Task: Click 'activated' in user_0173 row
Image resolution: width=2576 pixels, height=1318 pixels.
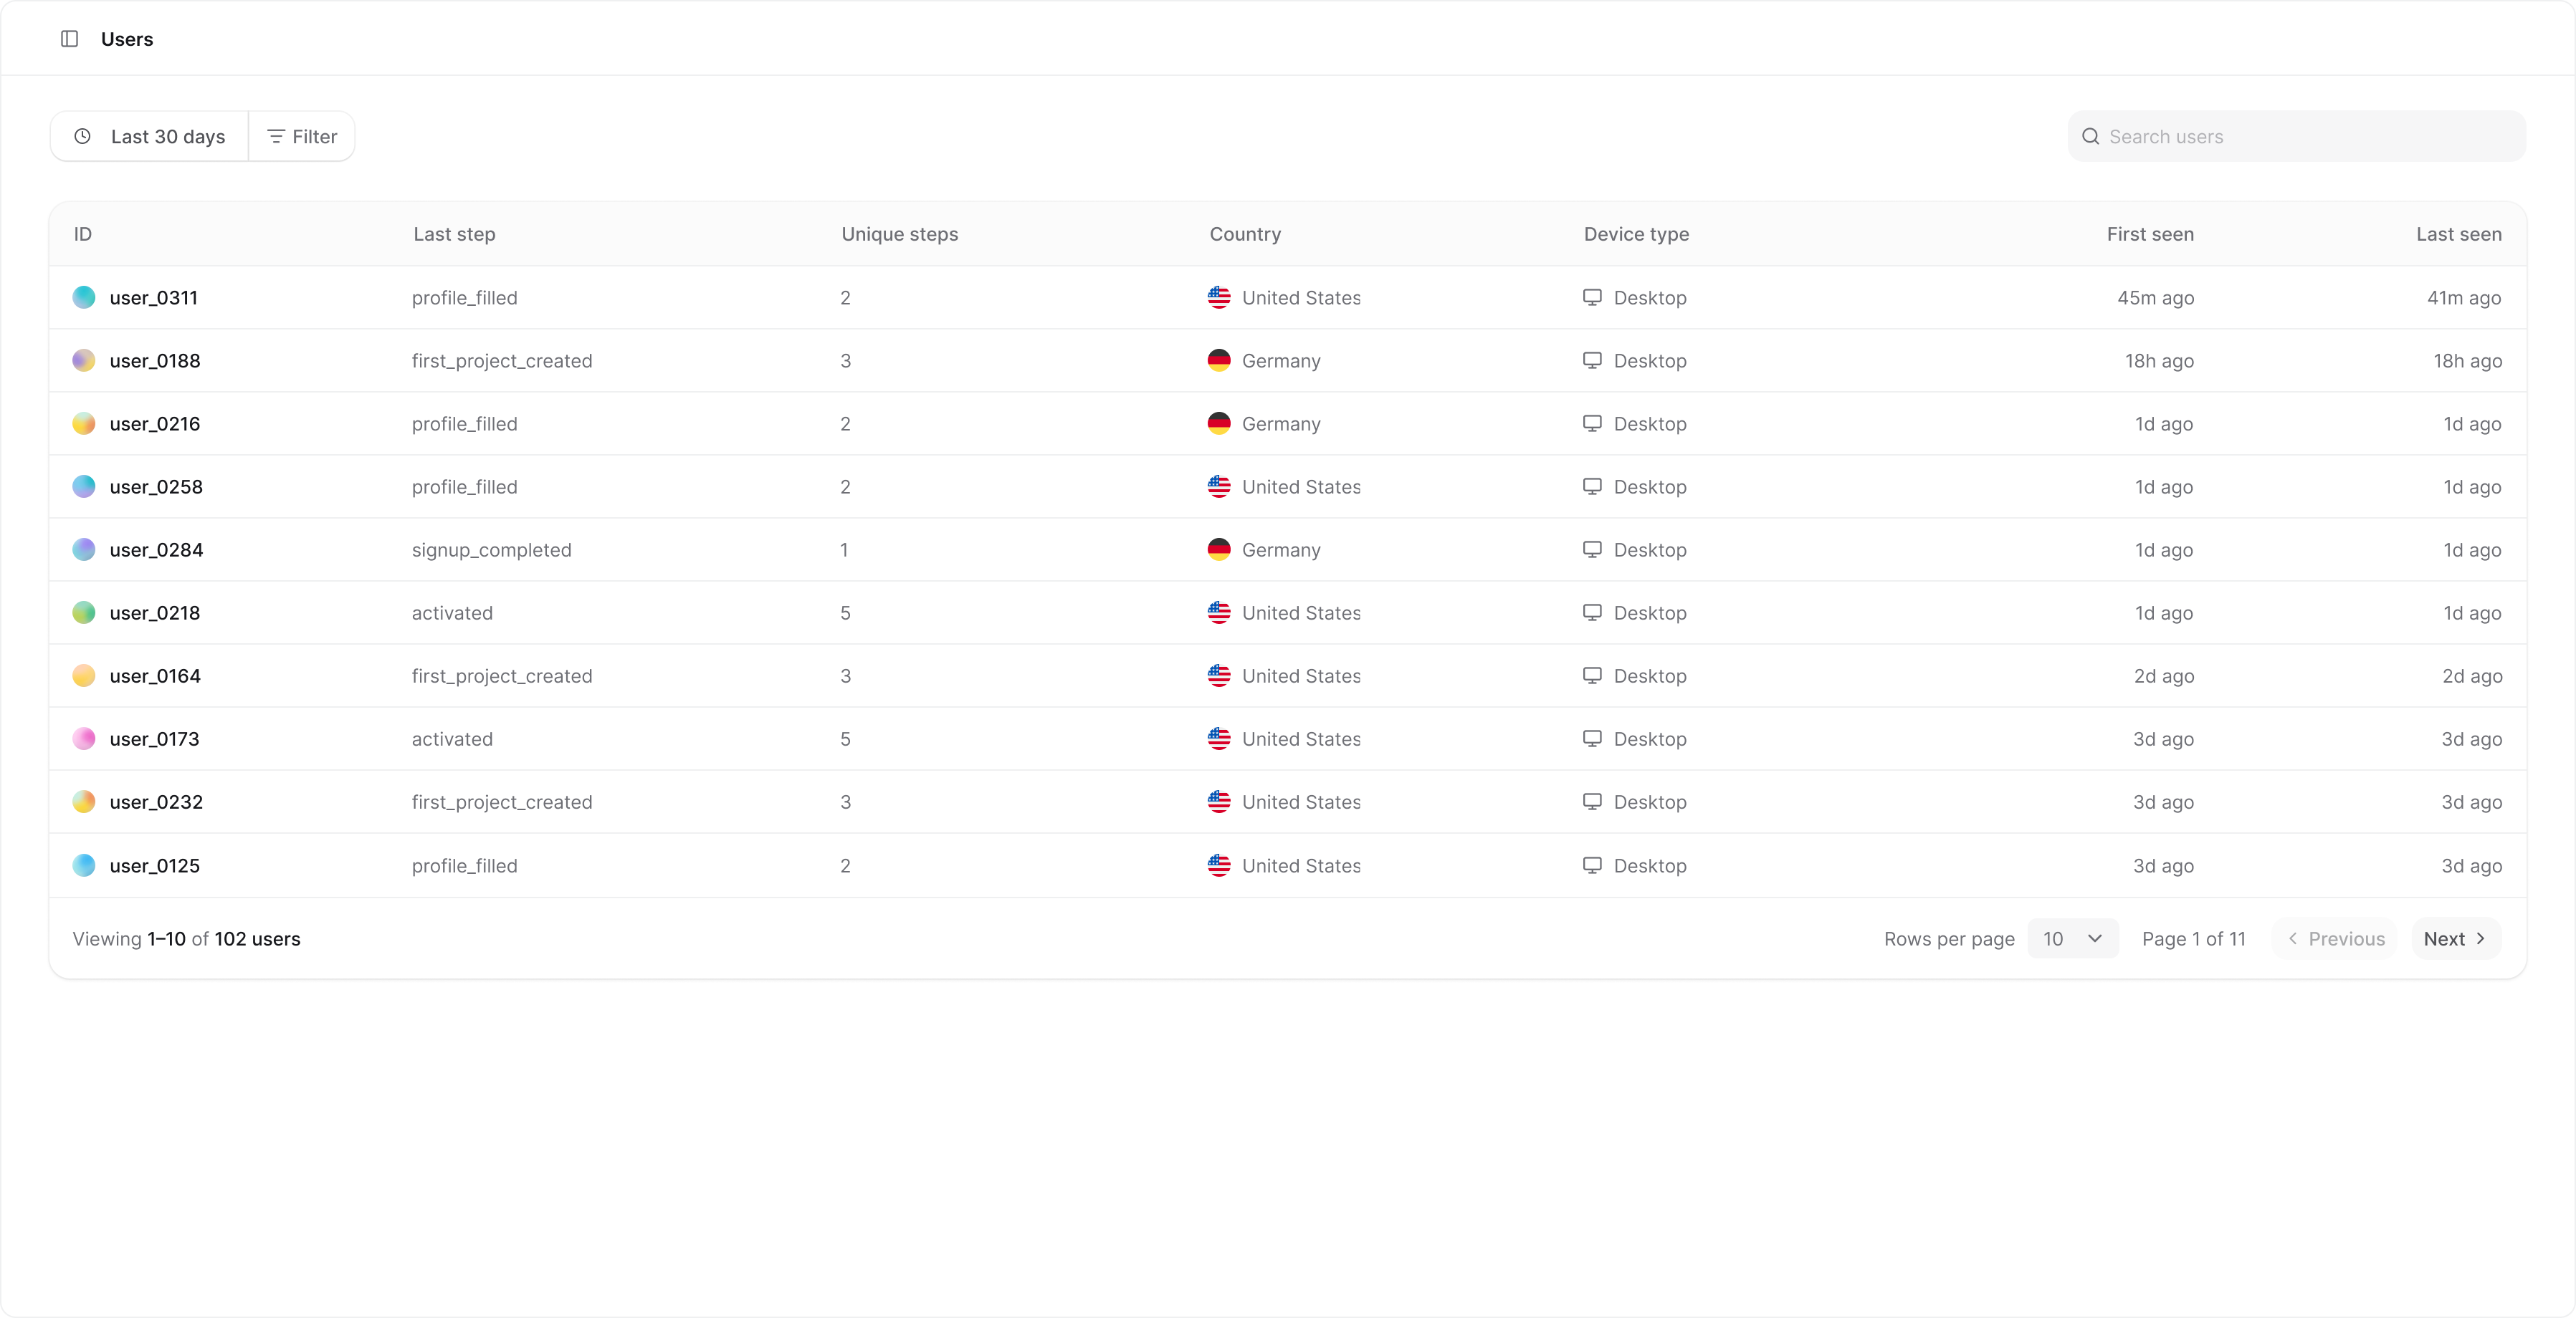Action: click(452, 739)
